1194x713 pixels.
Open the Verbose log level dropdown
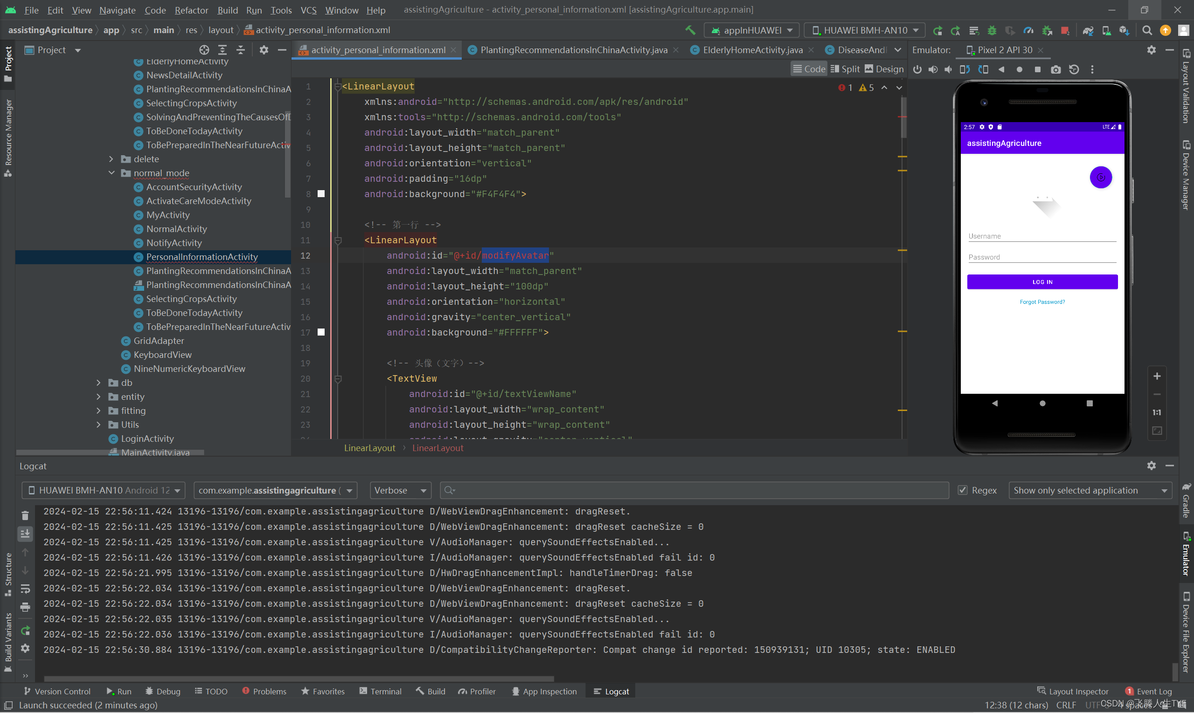400,490
